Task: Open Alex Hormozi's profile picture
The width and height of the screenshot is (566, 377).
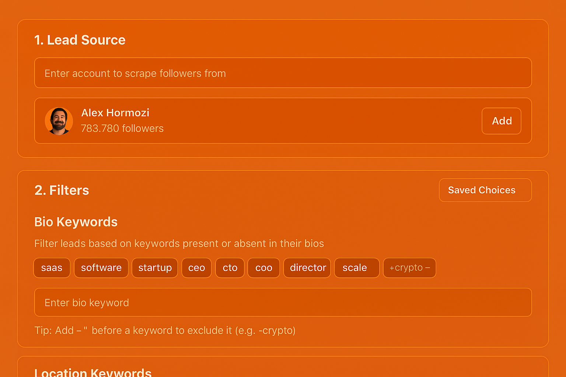Action: point(59,121)
